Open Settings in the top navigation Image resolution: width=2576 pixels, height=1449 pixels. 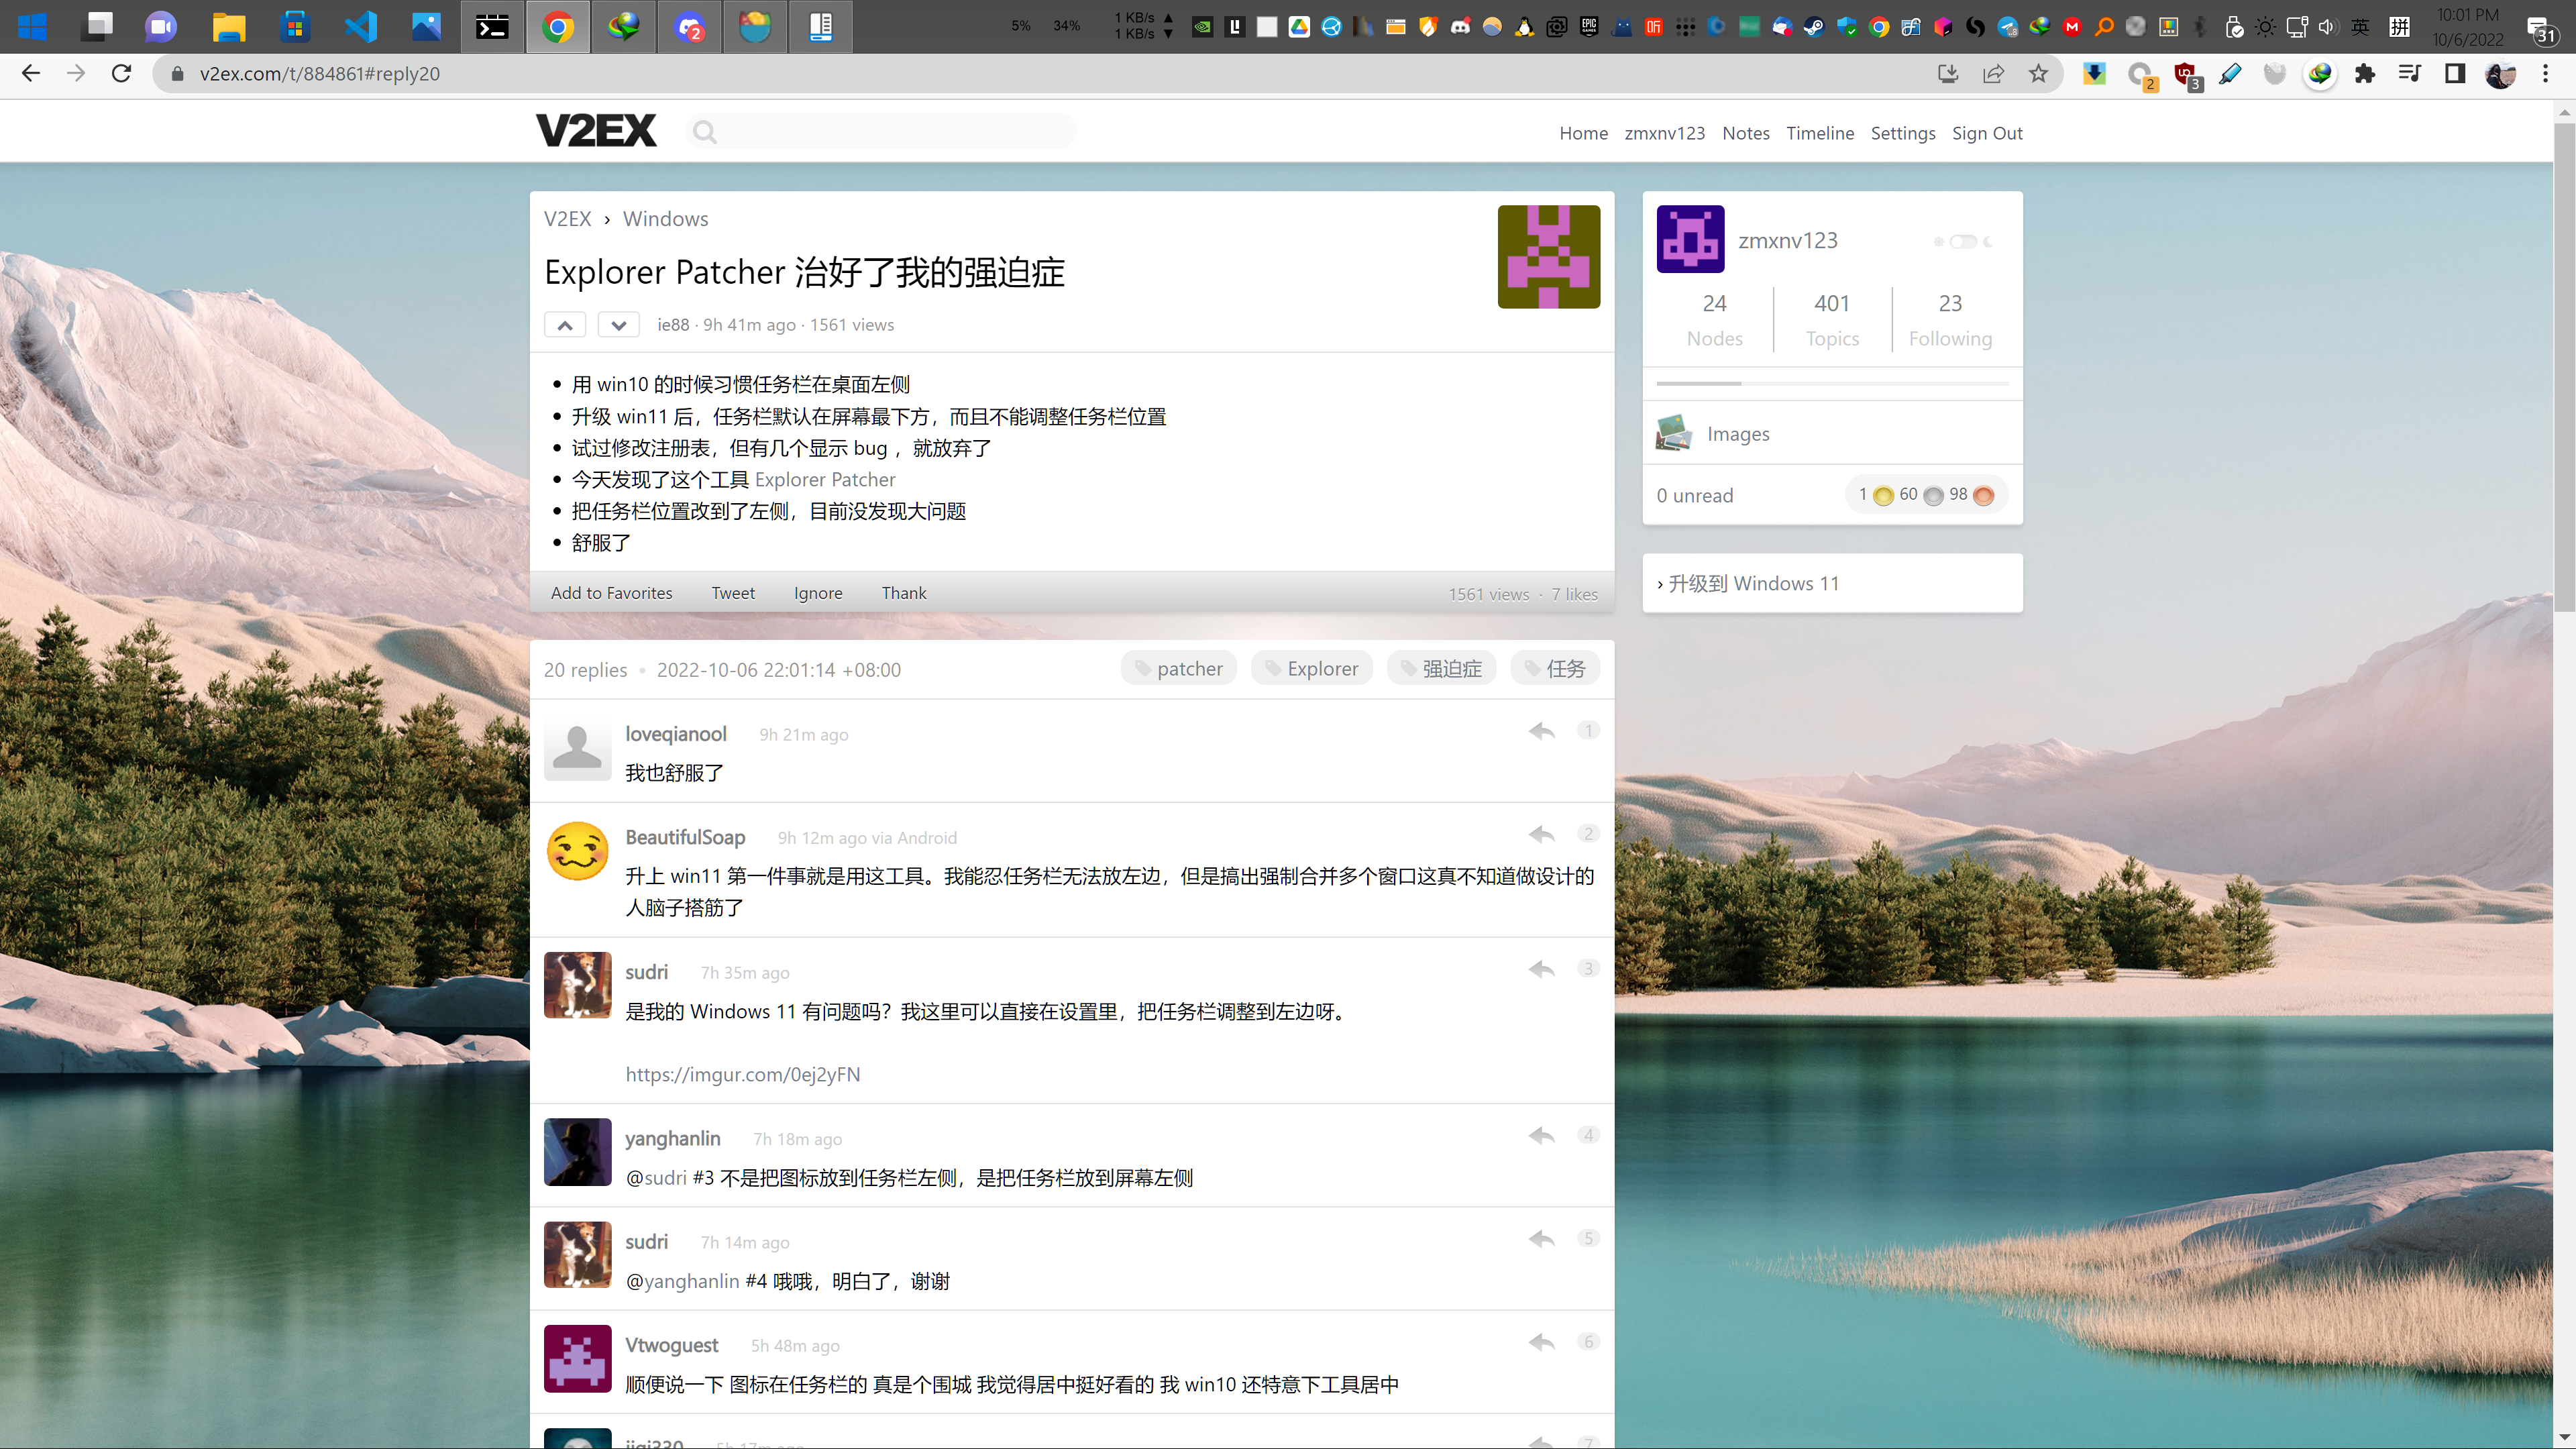pyautogui.click(x=1902, y=133)
